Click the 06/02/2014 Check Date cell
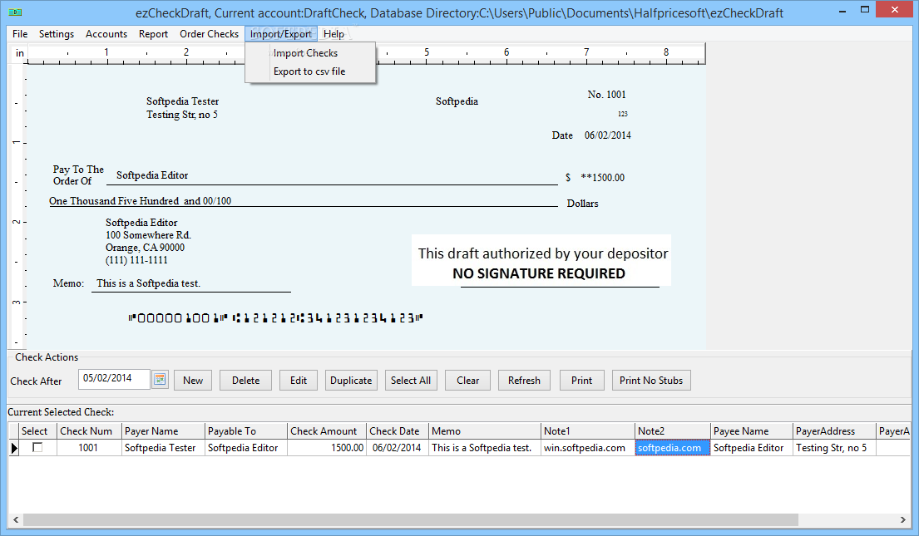The height and width of the screenshot is (536, 919). point(398,448)
